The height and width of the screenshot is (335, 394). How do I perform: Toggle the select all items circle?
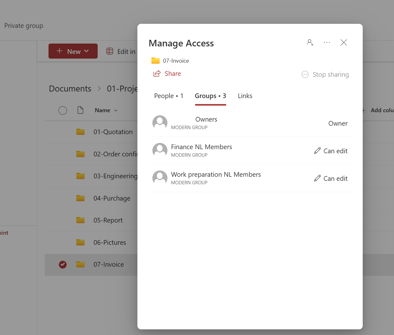(63, 110)
